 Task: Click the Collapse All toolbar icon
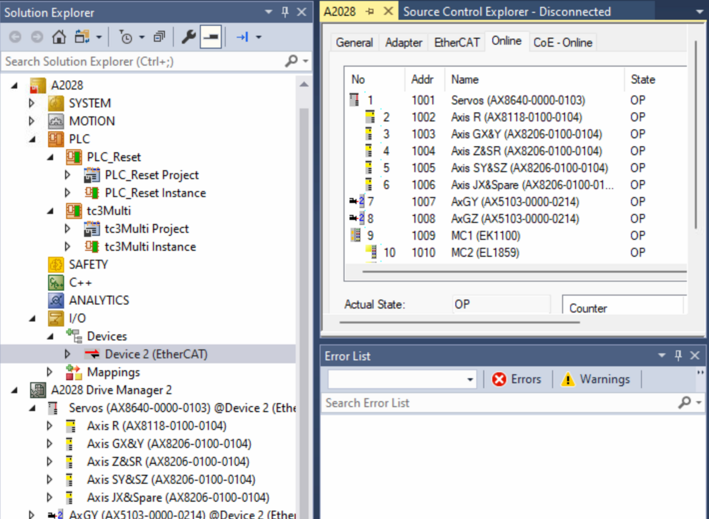(x=159, y=38)
